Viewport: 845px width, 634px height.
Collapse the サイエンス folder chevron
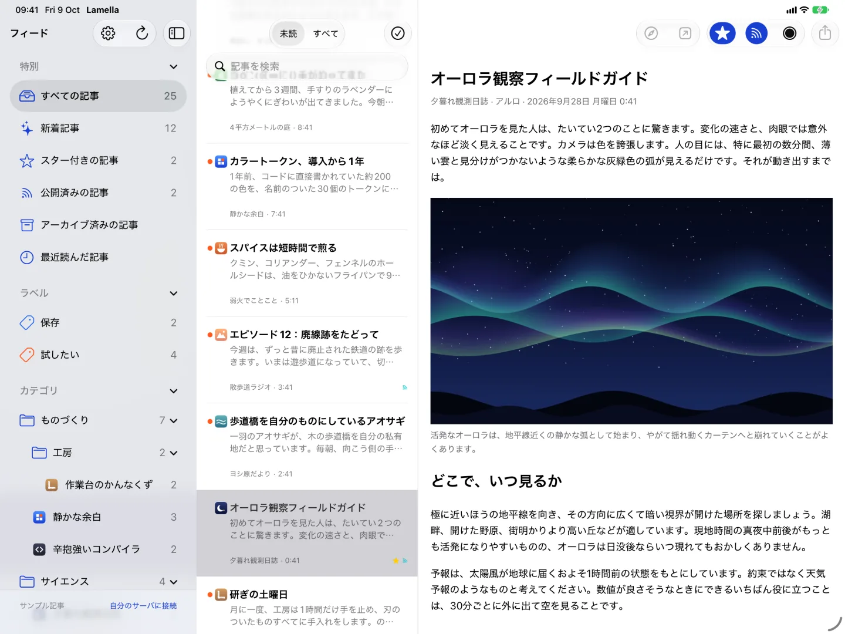coord(174,582)
